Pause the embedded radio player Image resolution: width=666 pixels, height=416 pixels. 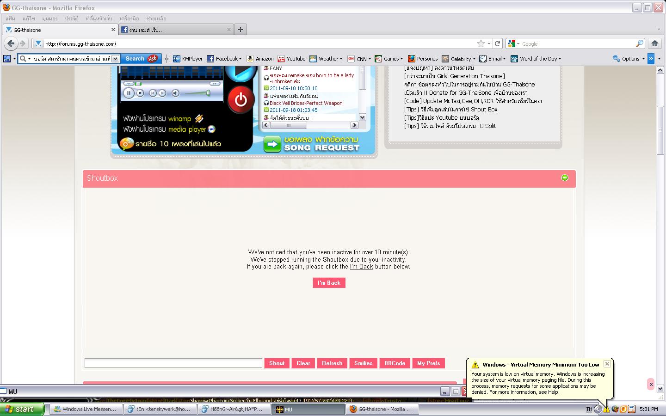tap(129, 93)
